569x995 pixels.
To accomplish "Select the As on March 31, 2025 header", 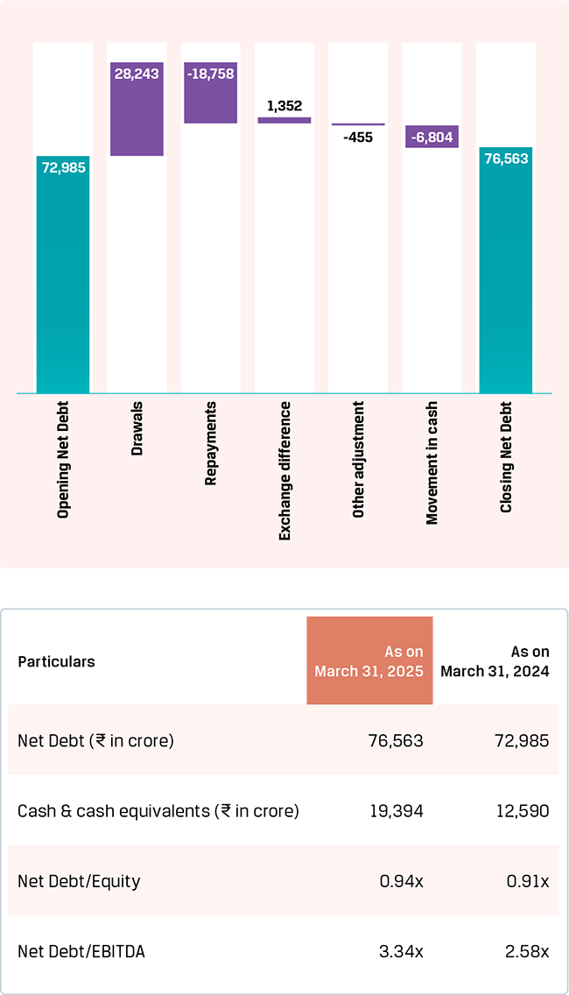I will point(369,661).
